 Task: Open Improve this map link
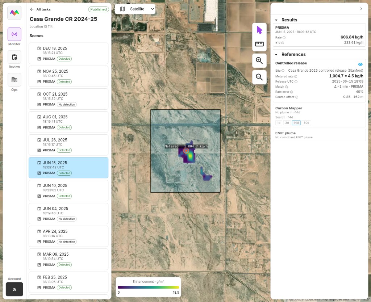tap(343, 299)
